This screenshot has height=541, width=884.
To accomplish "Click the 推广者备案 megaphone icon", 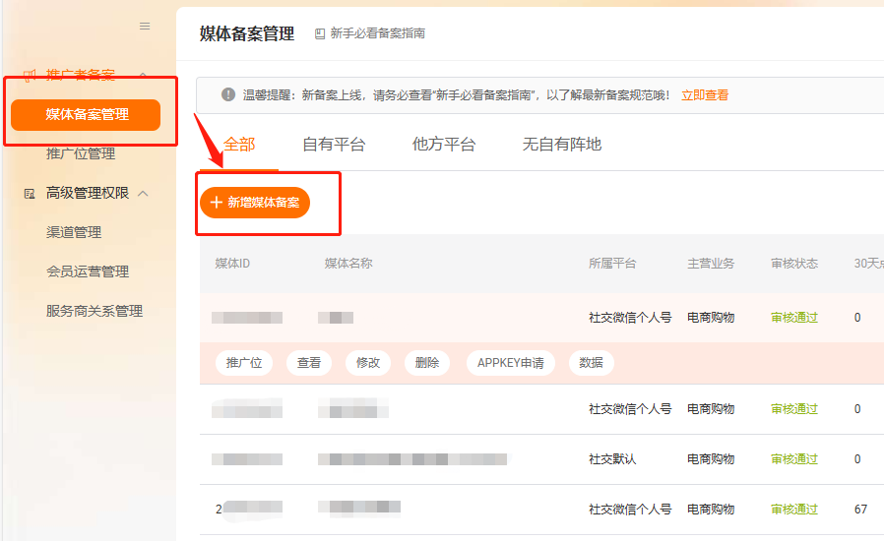I will (30, 76).
